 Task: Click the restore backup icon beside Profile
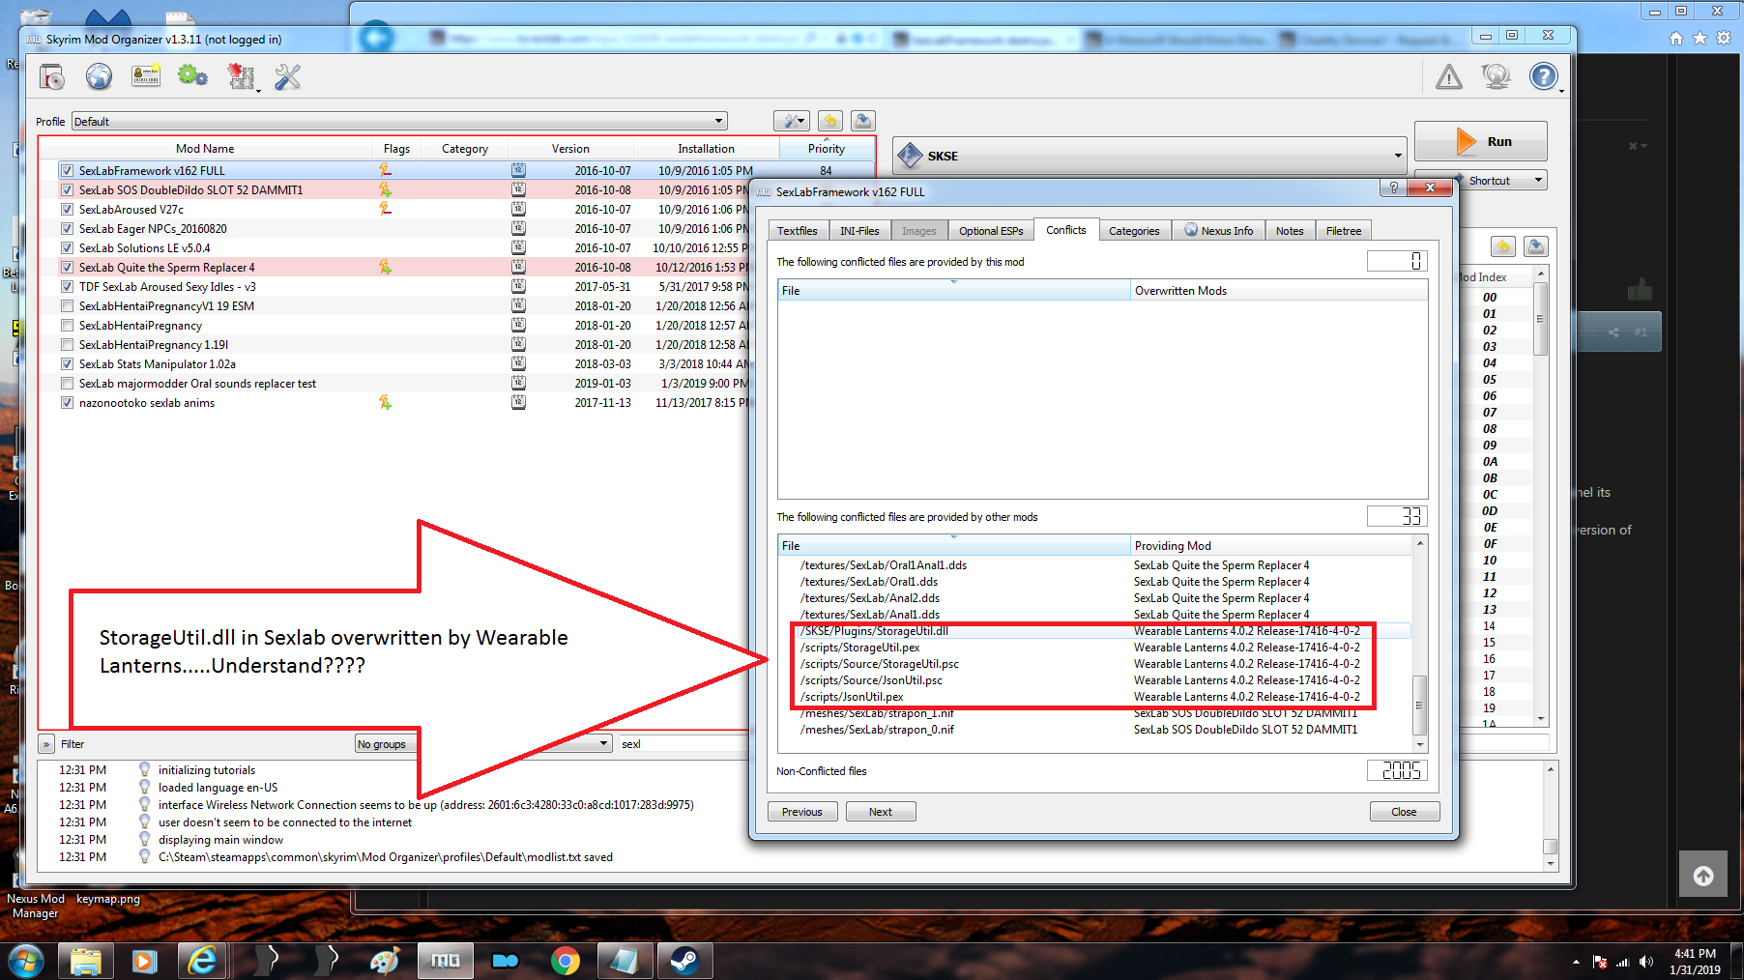pyautogui.click(x=829, y=121)
